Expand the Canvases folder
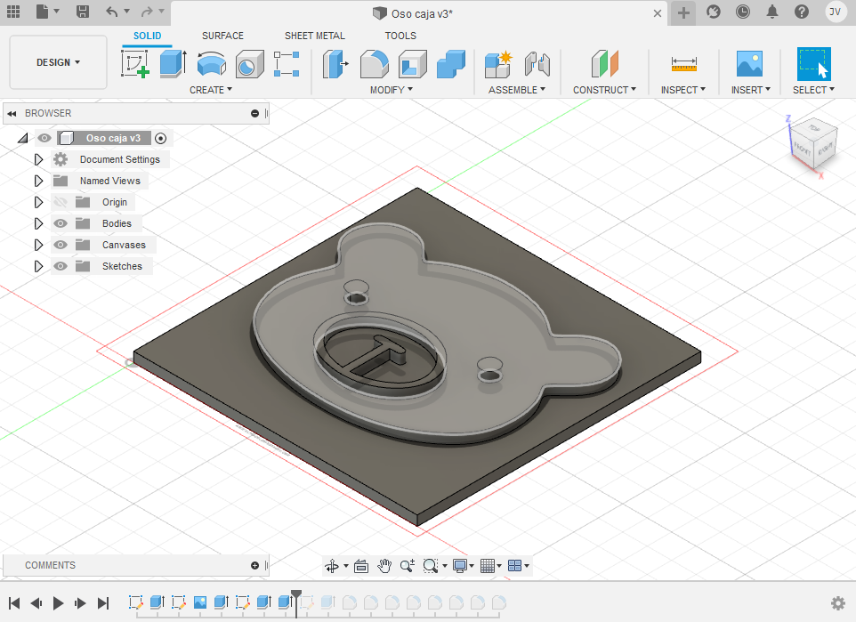The height and width of the screenshot is (622, 856). click(x=38, y=245)
